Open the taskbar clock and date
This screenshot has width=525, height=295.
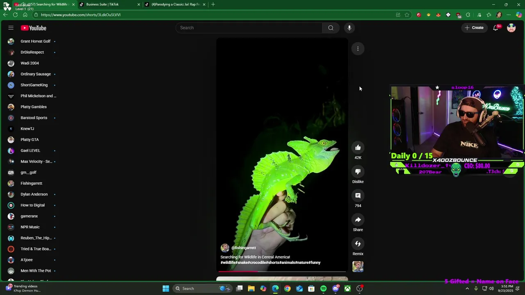point(505,288)
